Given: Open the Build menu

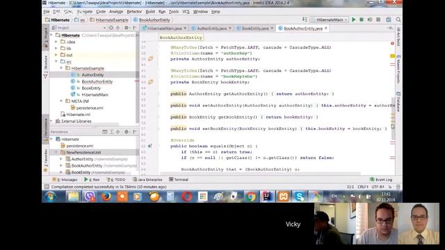Looking at the screenshot, I should (150, 12).
